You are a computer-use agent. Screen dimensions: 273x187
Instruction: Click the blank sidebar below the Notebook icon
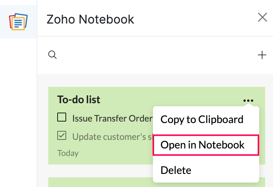click(x=18, y=112)
